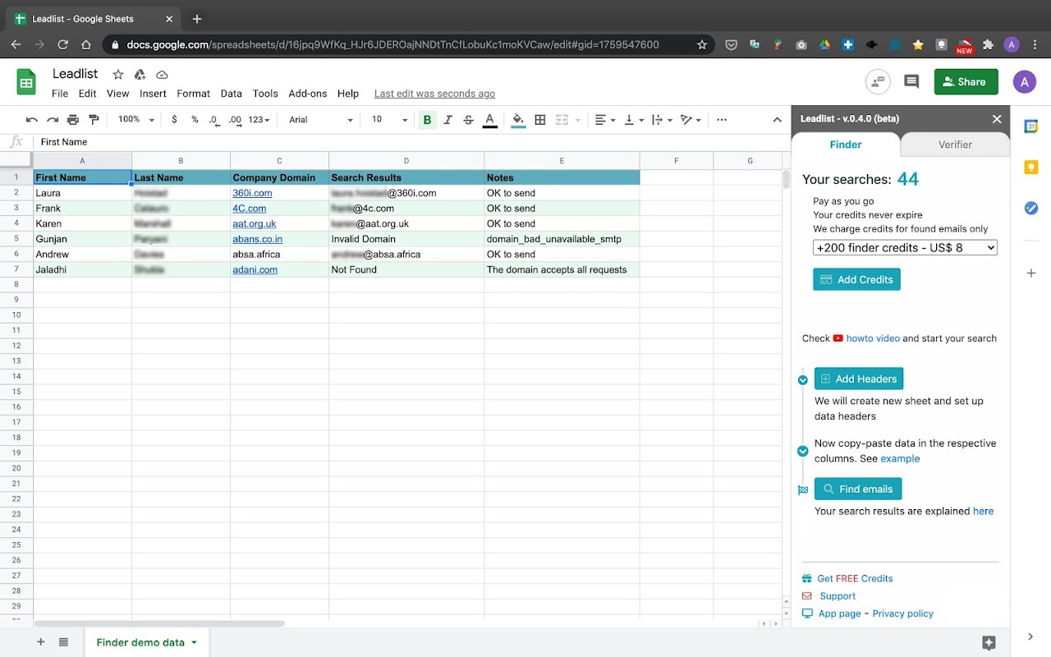Click the Add Headers button
The height and width of the screenshot is (657, 1051).
[x=859, y=379]
